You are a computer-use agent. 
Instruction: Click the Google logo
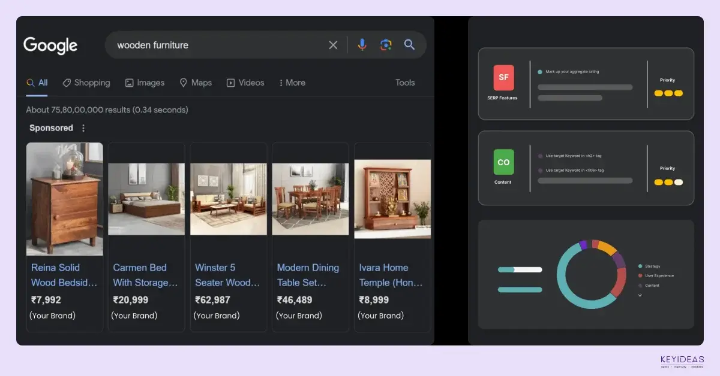pyautogui.click(x=50, y=46)
